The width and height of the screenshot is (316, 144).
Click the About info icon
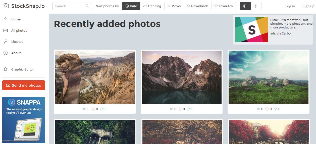6,53
